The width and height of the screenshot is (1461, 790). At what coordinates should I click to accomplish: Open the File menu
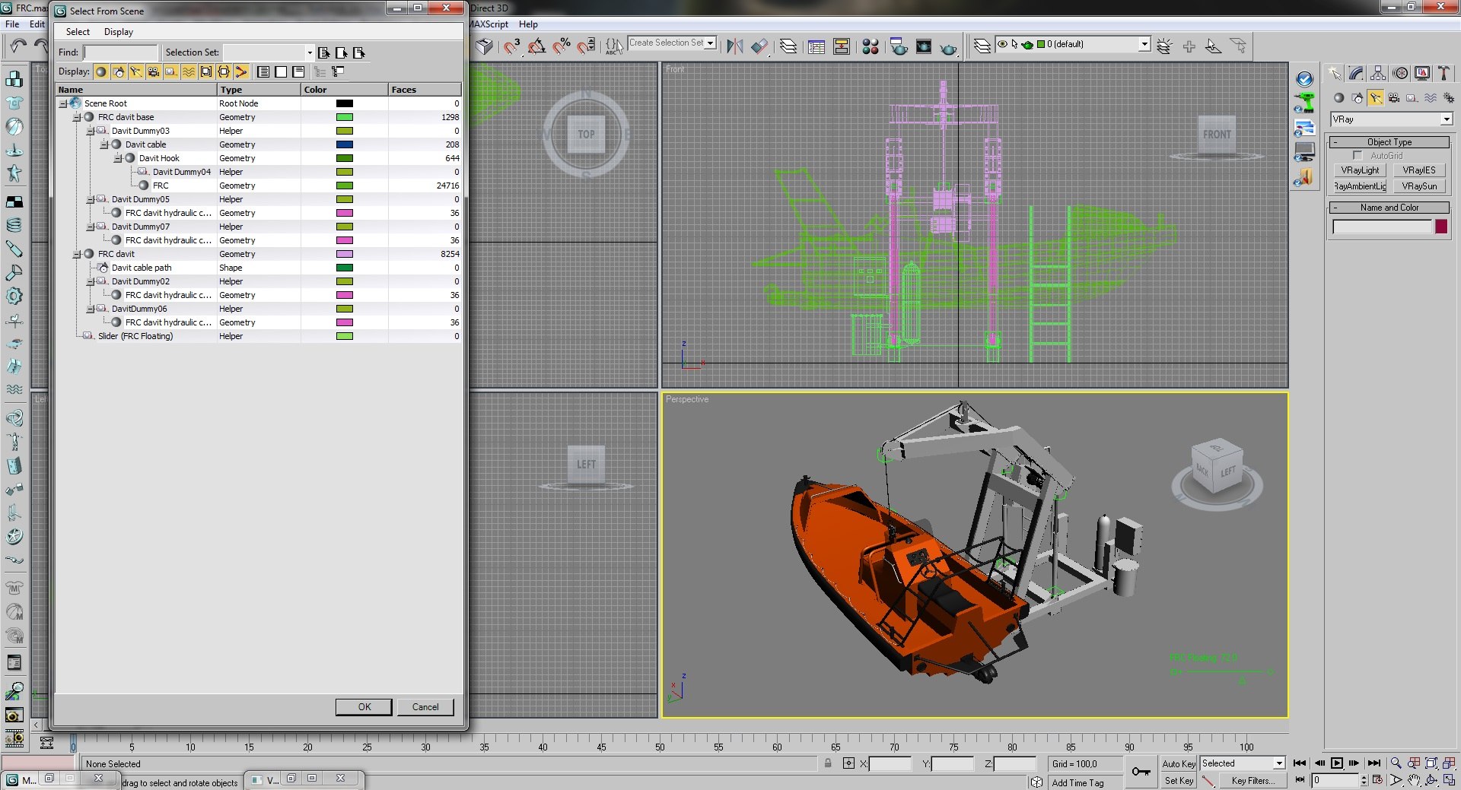tap(13, 24)
